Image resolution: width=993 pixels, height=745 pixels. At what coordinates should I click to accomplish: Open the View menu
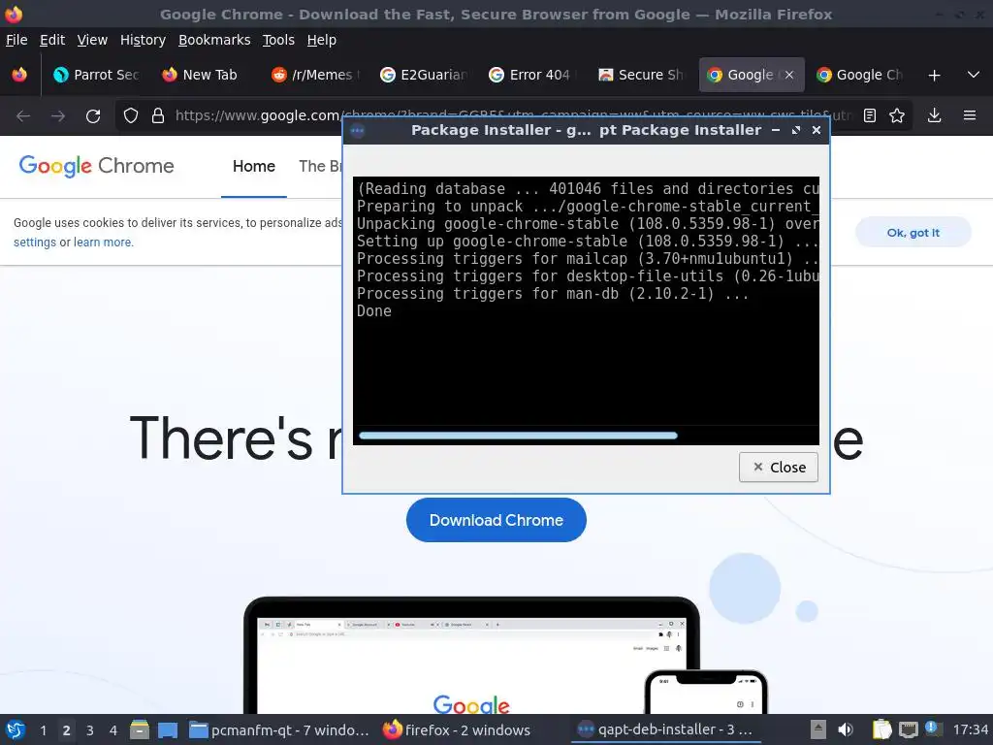click(92, 40)
